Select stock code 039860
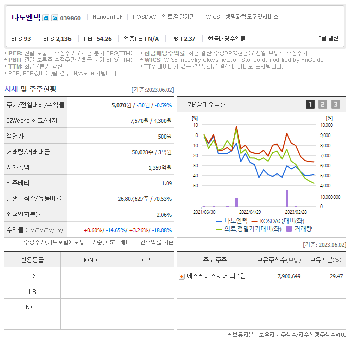Viewport: 351px width, 341px height. pyautogui.click(x=71, y=18)
